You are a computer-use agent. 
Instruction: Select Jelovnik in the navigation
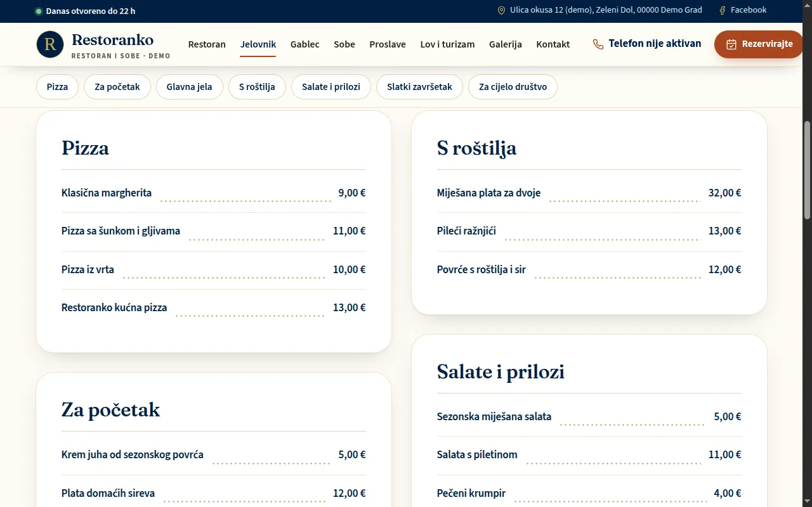click(x=258, y=44)
